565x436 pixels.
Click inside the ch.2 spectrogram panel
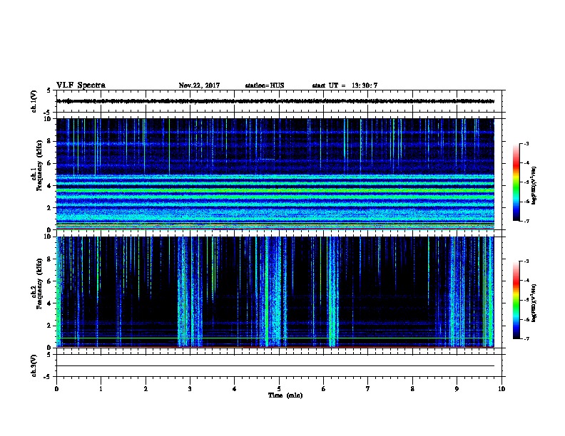[275, 292]
